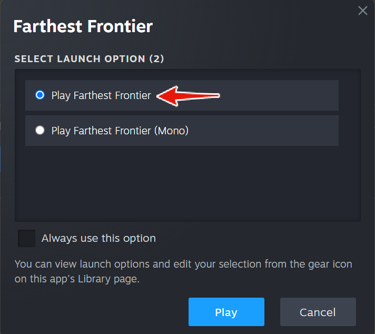Click the launch options hint paragraph

click(x=183, y=271)
